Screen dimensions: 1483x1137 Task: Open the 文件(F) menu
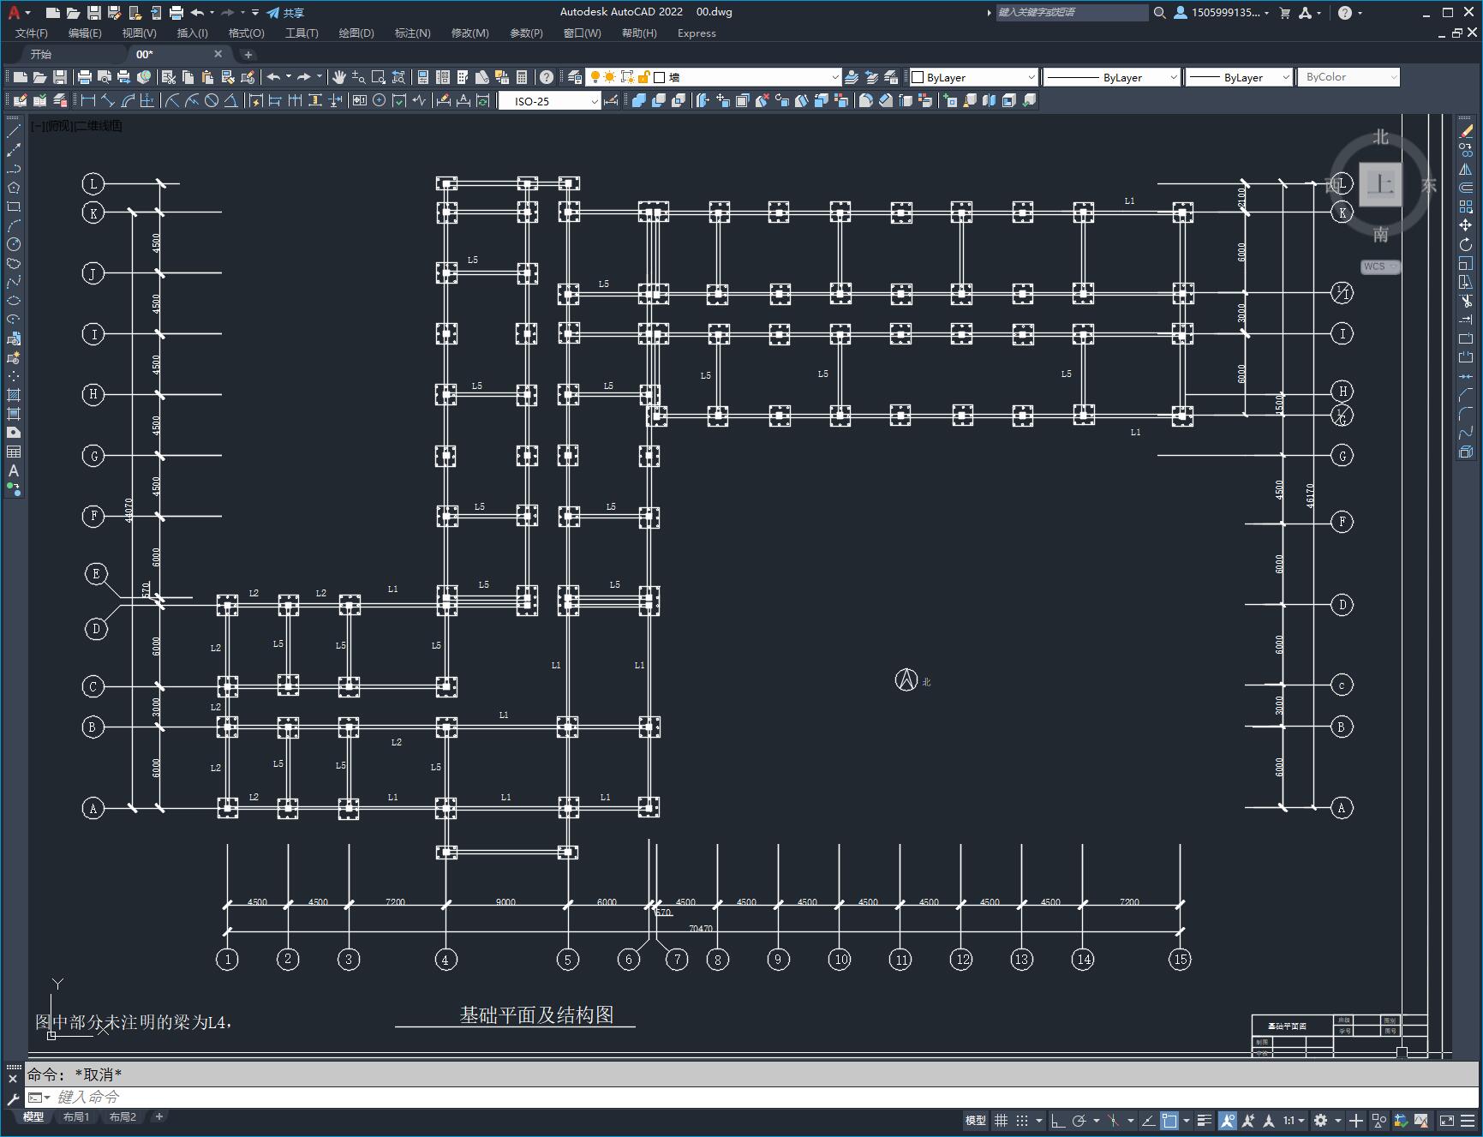pyautogui.click(x=32, y=33)
